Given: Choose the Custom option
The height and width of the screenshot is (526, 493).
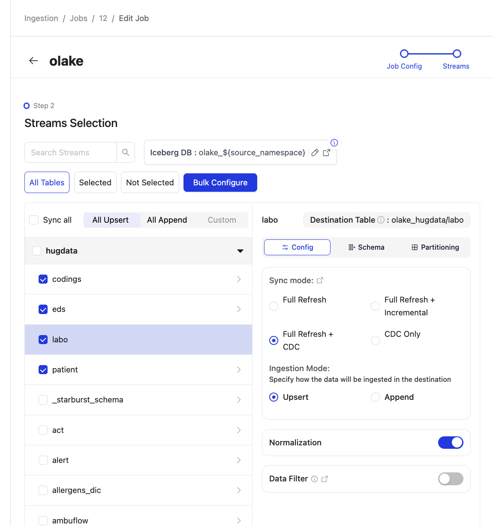Looking at the screenshot, I should coord(222,220).
